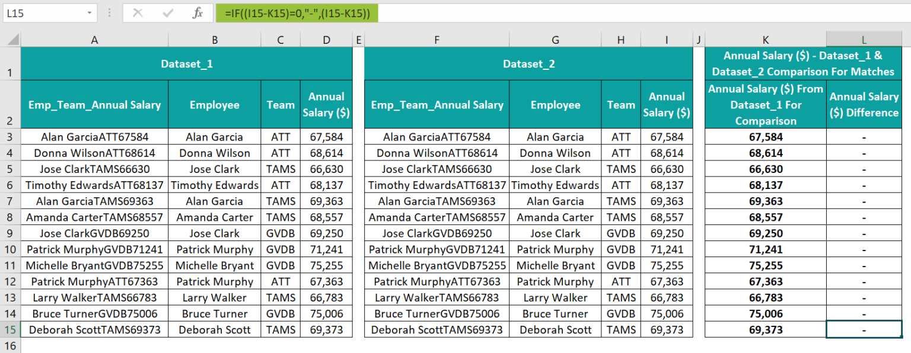Select the dash in cell L3
This screenshot has width=911, height=353.
pyautogui.click(x=864, y=137)
